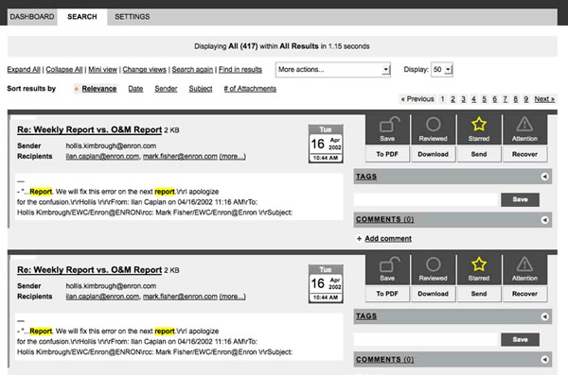
Task: Sort results by Subject
Action: pos(201,89)
